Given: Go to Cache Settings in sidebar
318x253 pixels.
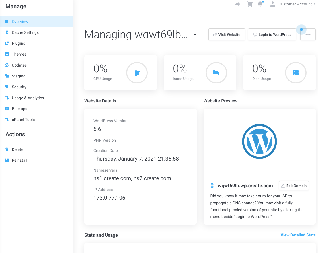Looking at the screenshot, I should [25, 32].
